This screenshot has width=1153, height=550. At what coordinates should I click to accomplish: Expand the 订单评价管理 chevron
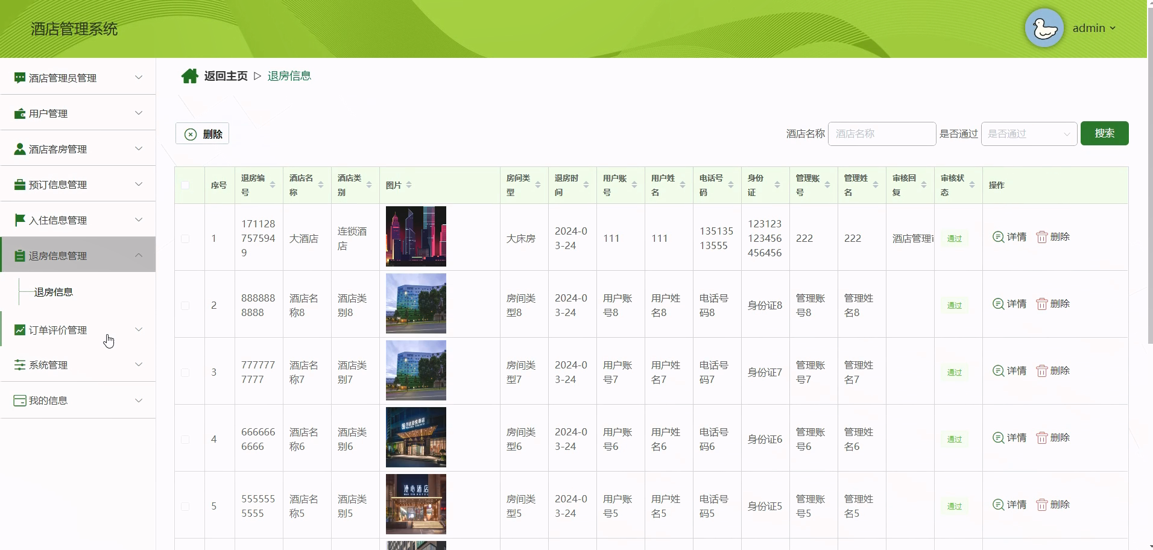(x=139, y=329)
